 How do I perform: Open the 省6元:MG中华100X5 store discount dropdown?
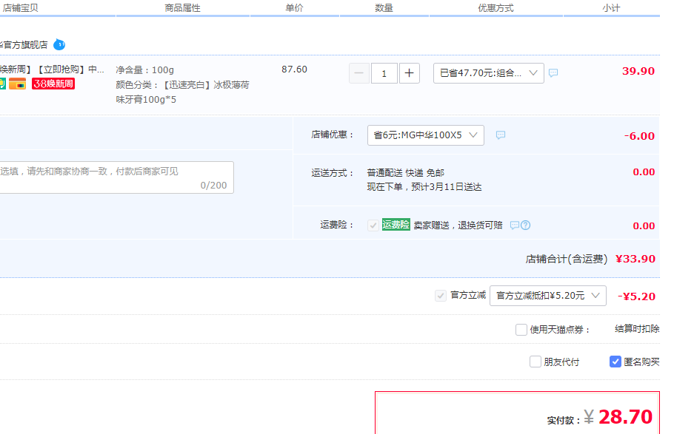[x=426, y=135]
